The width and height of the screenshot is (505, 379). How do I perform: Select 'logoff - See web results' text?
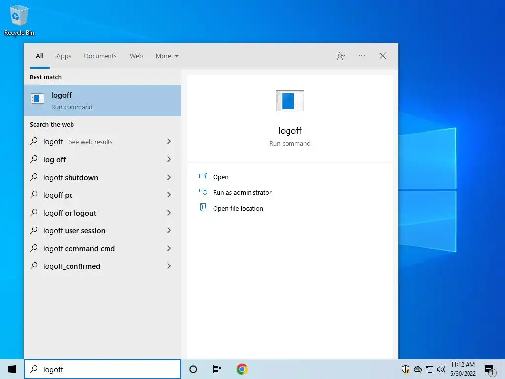(78, 142)
